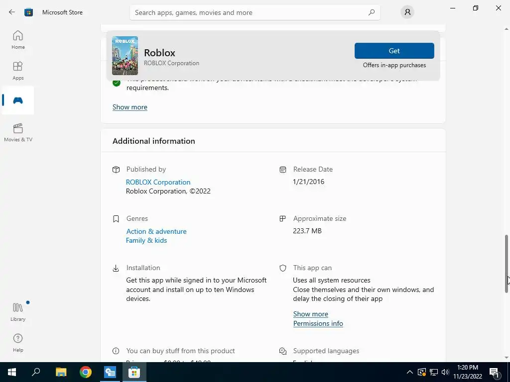Click the release date 1/21/2016 text
This screenshot has width=510, height=382.
point(309,182)
